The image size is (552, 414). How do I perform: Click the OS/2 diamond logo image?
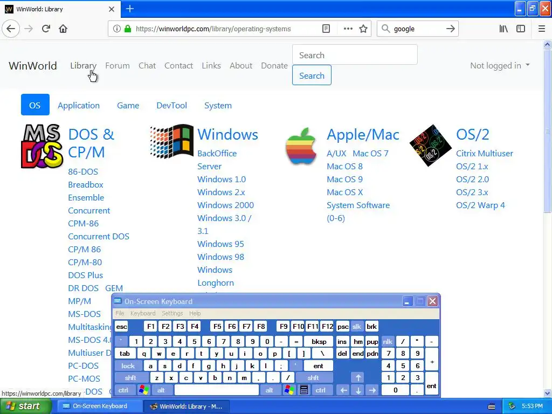(x=430, y=145)
